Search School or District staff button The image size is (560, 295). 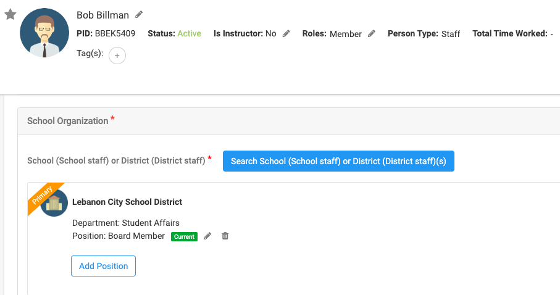click(338, 161)
